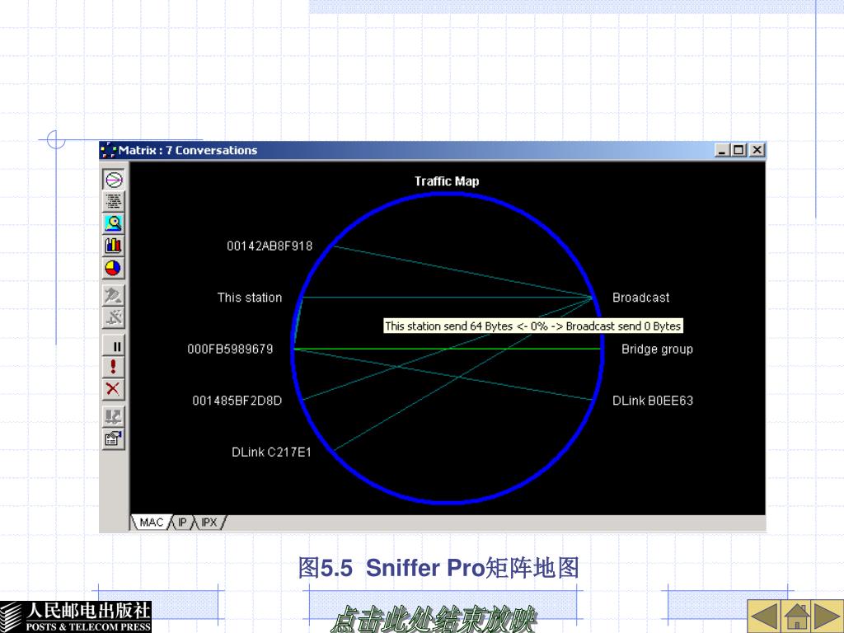Click the Traffic Map title
Viewport: 844px width, 633px height.
[447, 181]
